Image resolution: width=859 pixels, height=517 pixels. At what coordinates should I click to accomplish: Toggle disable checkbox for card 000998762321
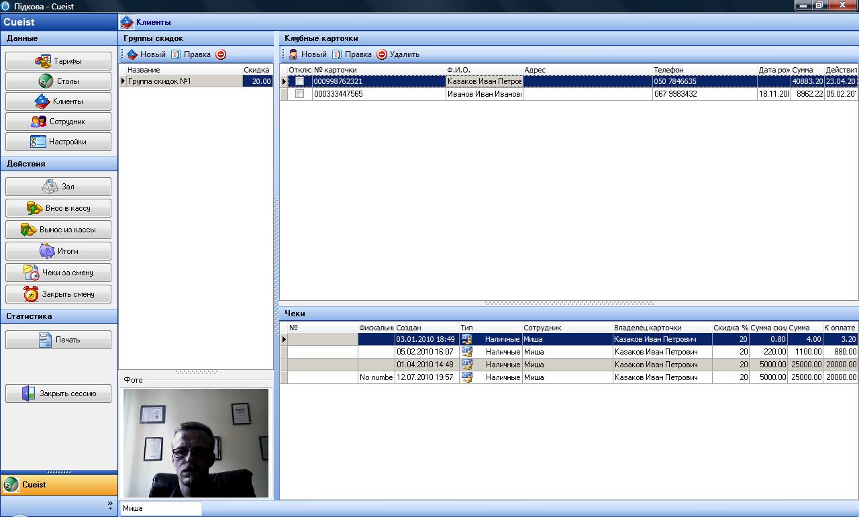299,81
